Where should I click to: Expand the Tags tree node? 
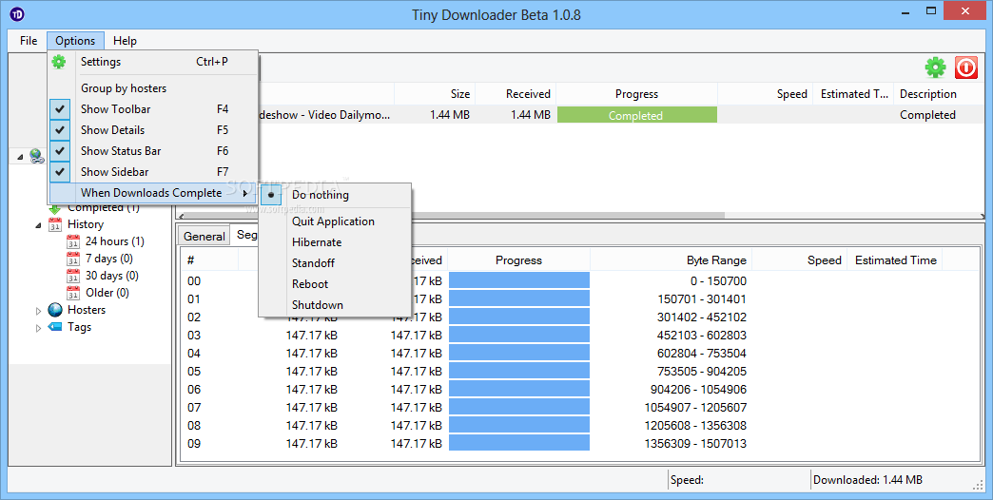coord(38,328)
